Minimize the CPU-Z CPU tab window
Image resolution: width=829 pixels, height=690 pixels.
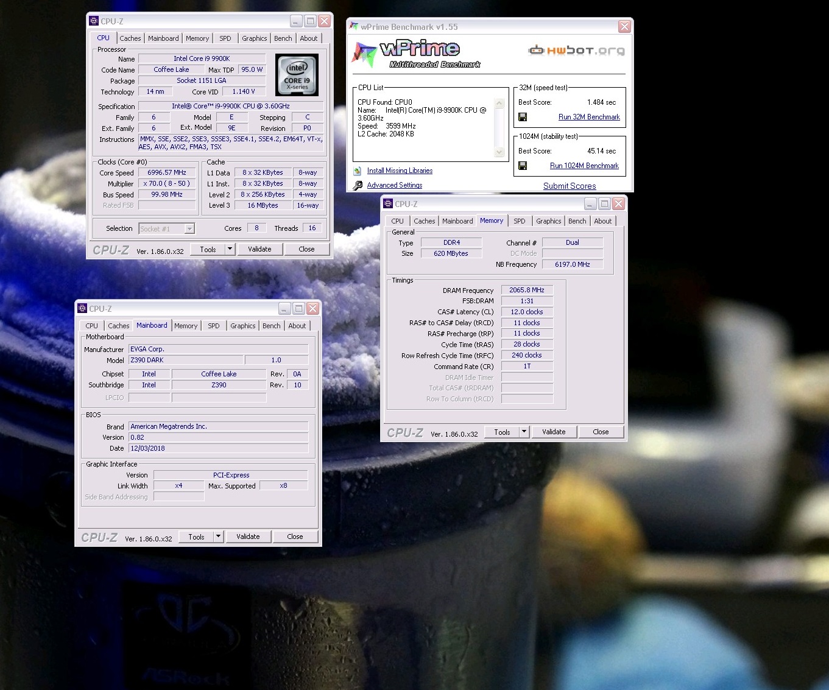296,21
